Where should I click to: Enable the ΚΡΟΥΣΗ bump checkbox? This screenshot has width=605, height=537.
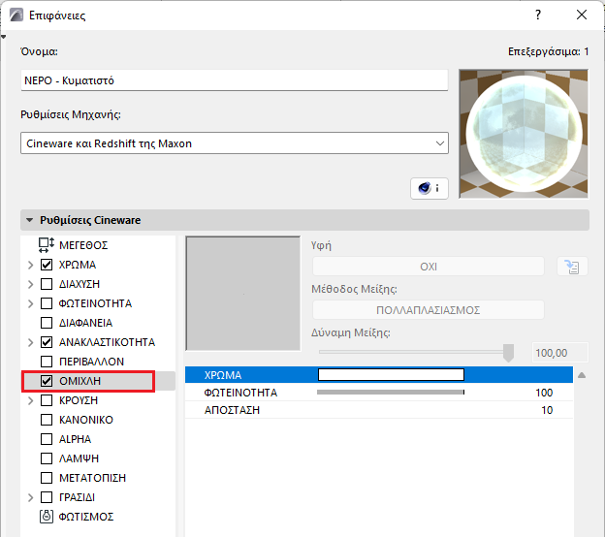coord(47,400)
